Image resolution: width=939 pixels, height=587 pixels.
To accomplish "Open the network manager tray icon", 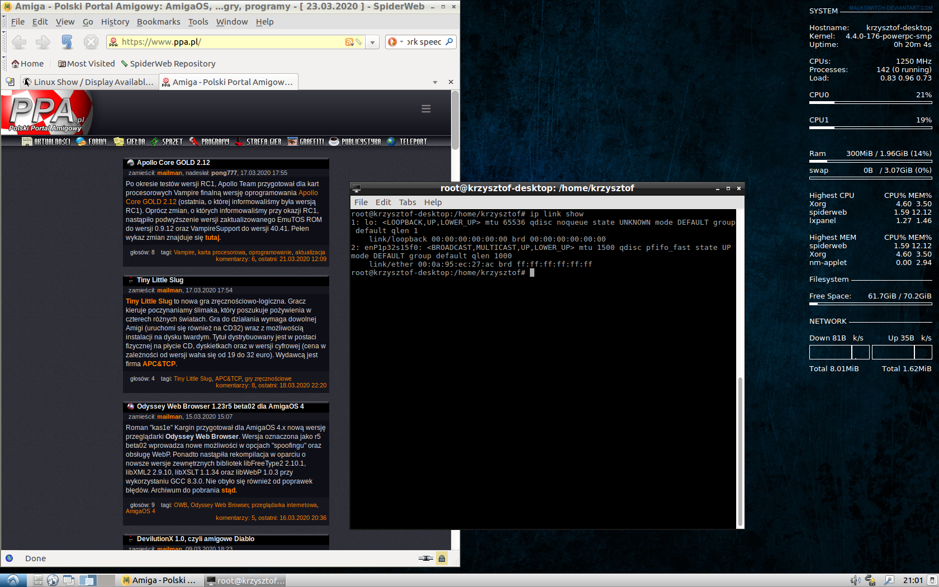I will 870,580.
